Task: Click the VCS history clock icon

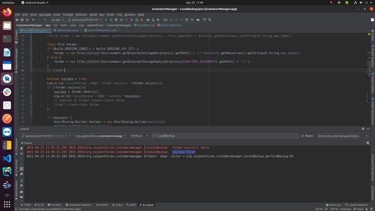Action: [186, 20]
